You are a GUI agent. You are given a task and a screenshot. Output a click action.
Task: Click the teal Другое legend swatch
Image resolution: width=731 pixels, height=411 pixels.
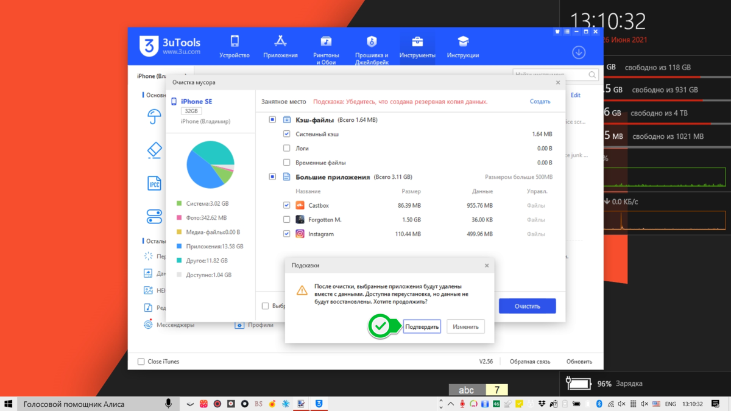(179, 260)
